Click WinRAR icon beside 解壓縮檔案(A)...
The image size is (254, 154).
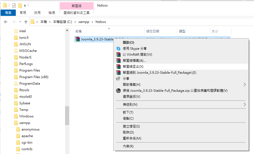(118, 61)
